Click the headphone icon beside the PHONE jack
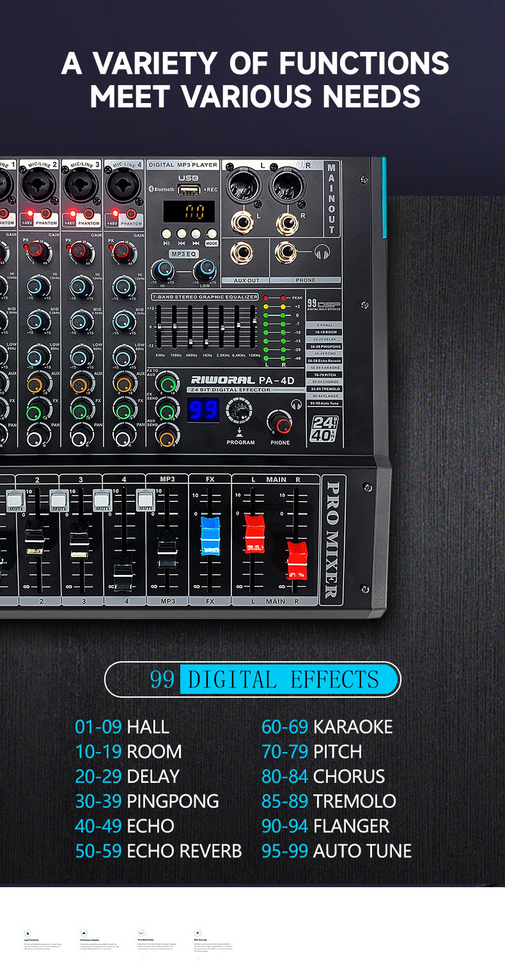 coord(322,252)
